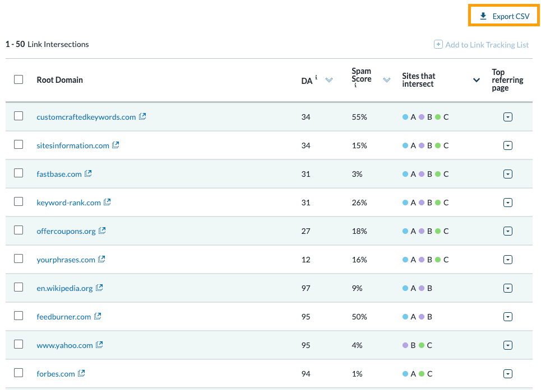Check the box for the offercoupons.org row

tap(17, 231)
